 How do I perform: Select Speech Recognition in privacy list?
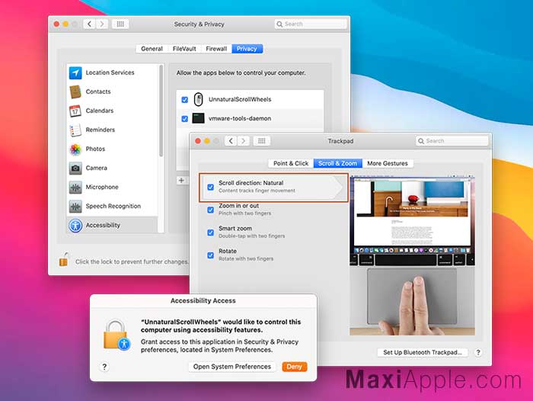point(113,206)
